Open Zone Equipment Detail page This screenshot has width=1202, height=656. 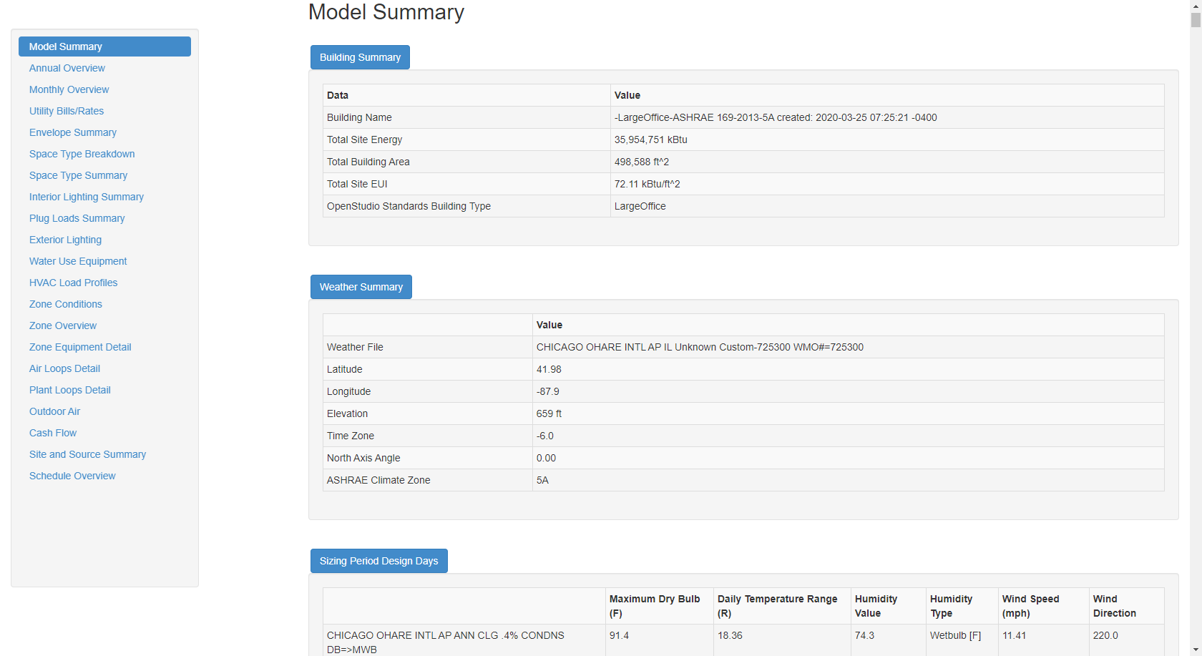(x=80, y=347)
